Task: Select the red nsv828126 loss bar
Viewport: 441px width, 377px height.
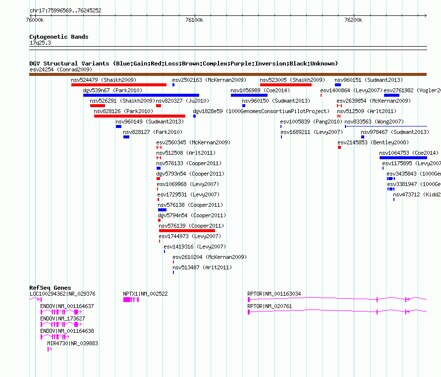Action: click(x=140, y=116)
